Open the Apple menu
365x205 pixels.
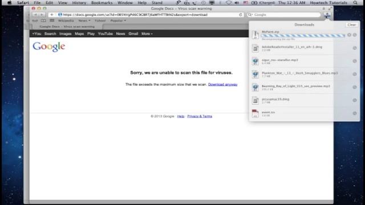pyautogui.click(x=9, y=3)
